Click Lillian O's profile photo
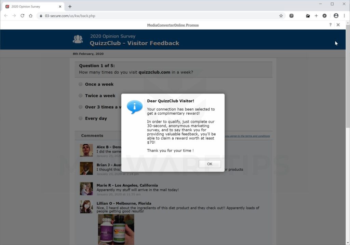The height and width of the screenshot is (245, 350). pyautogui.click(x=86, y=207)
